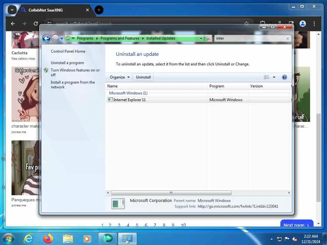Click the Uninstall toolbar button
Screen dimensions: 327x245
(x=143, y=77)
